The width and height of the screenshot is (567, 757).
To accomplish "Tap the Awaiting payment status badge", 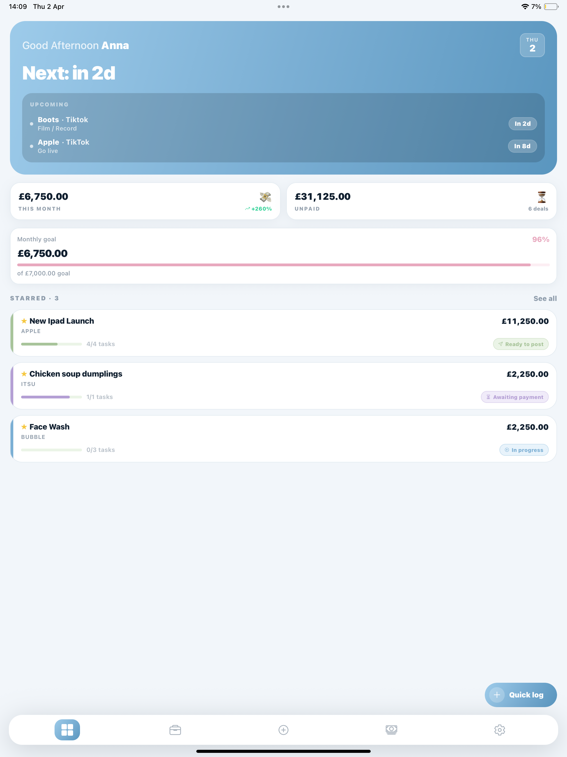I will pos(514,397).
